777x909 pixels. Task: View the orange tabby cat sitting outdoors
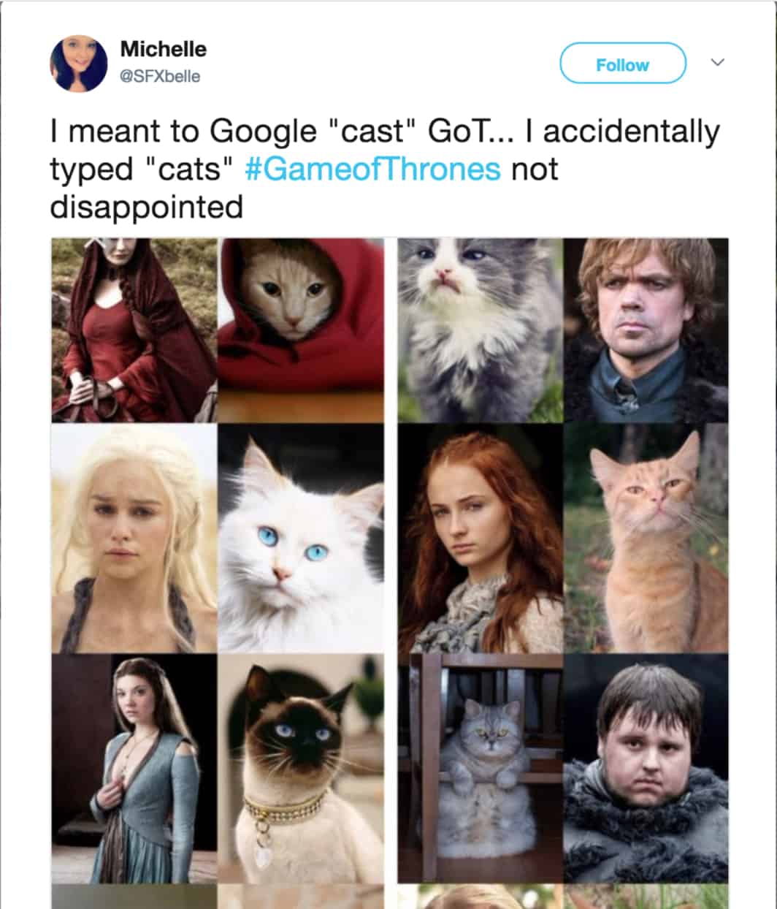coord(646,537)
